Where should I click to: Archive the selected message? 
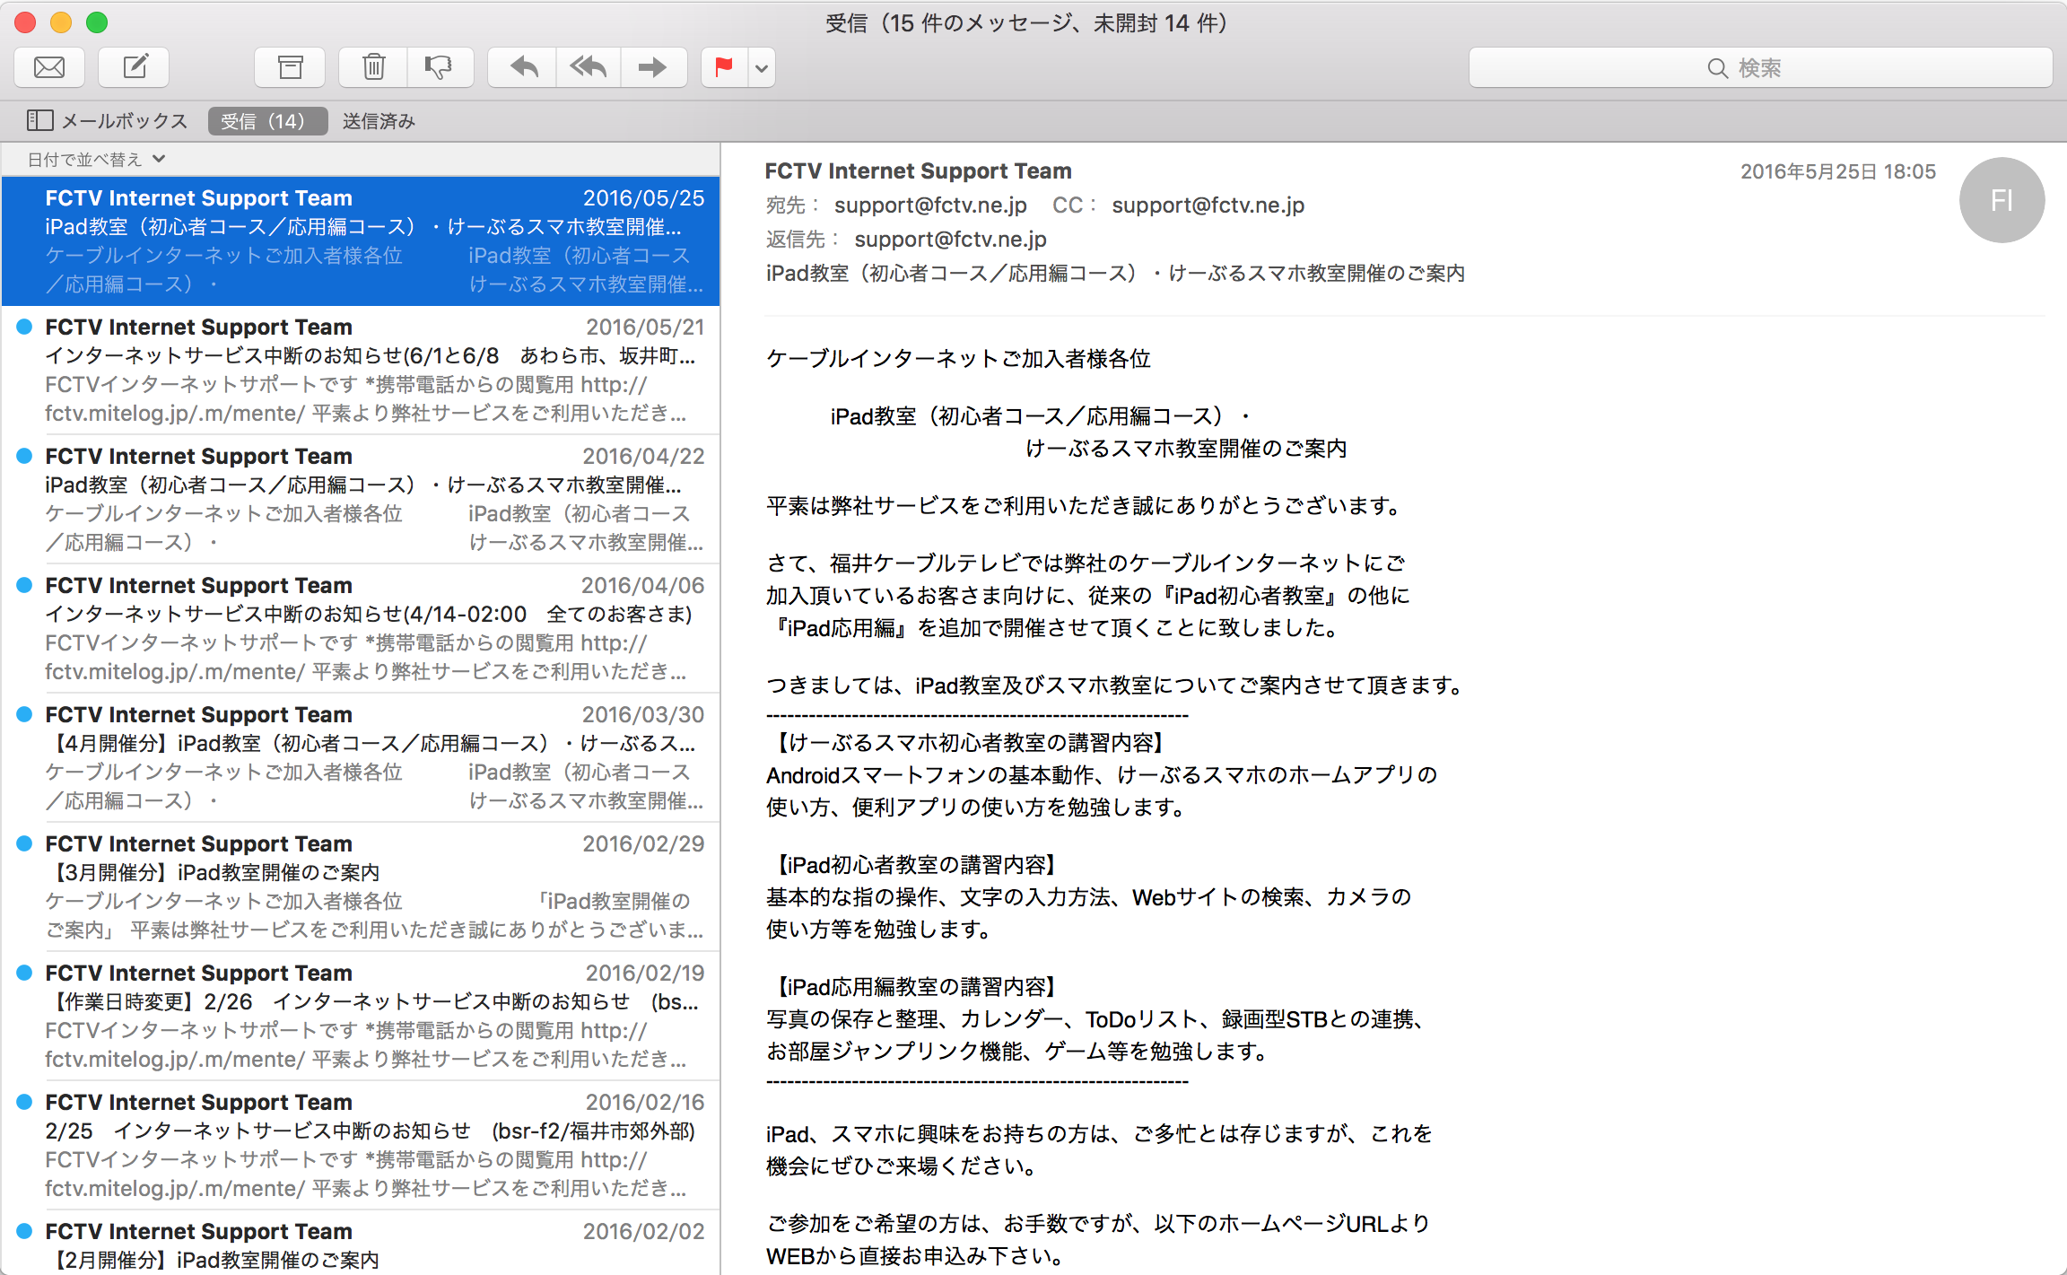(290, 67)
